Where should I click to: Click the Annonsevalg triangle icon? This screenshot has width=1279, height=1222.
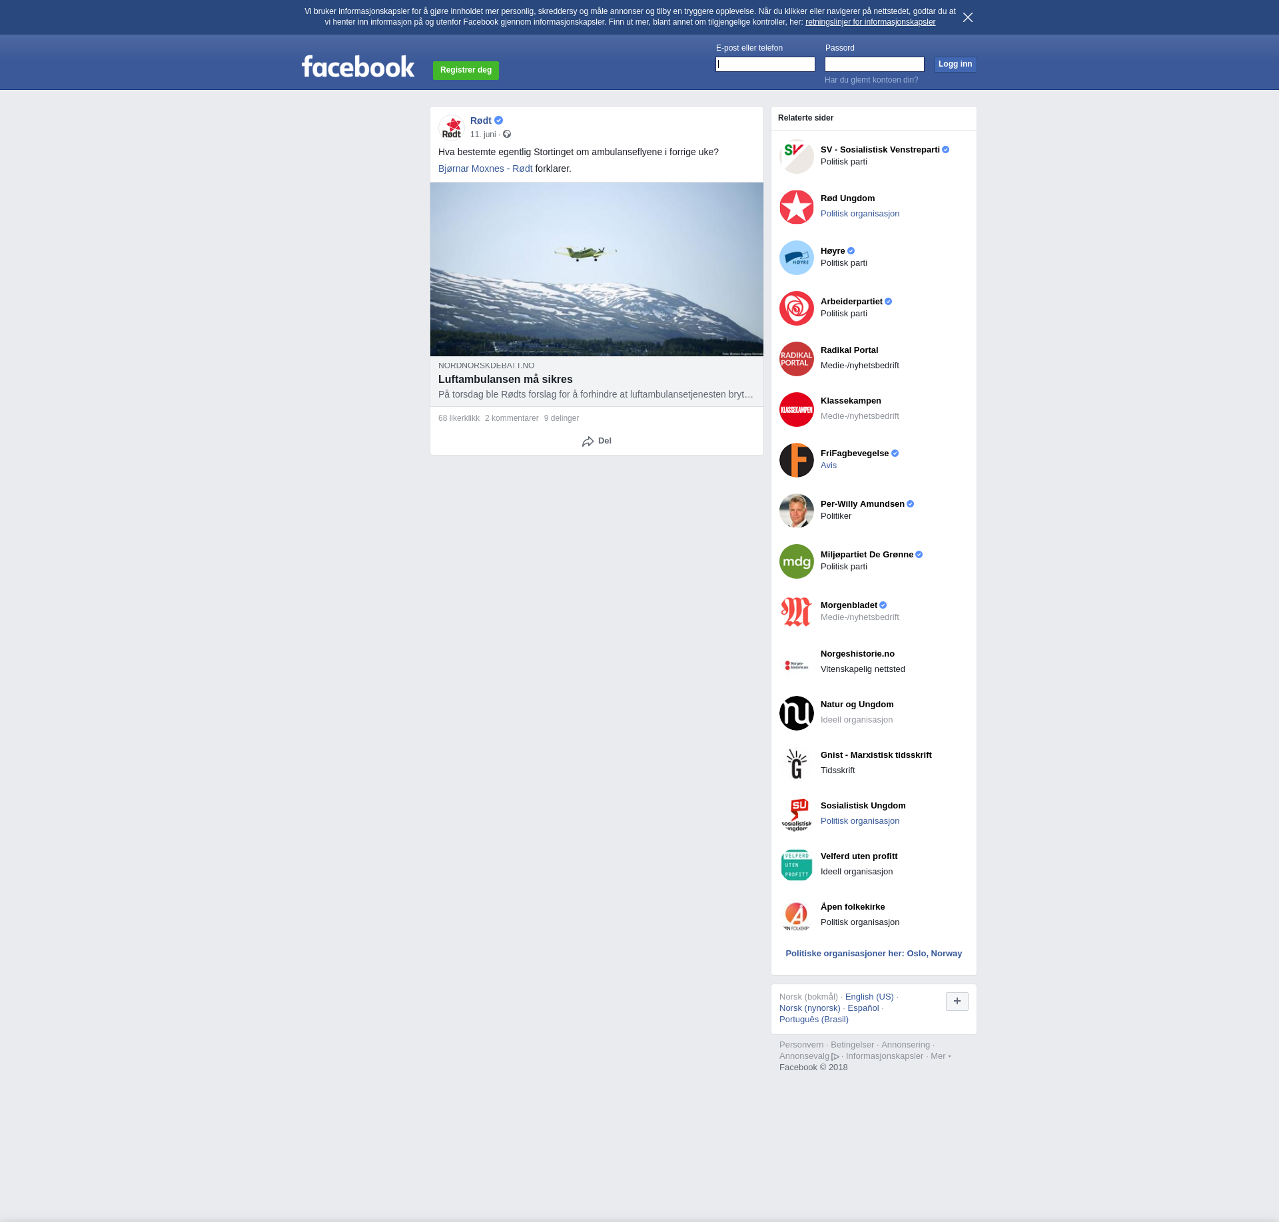[835, 1057]
